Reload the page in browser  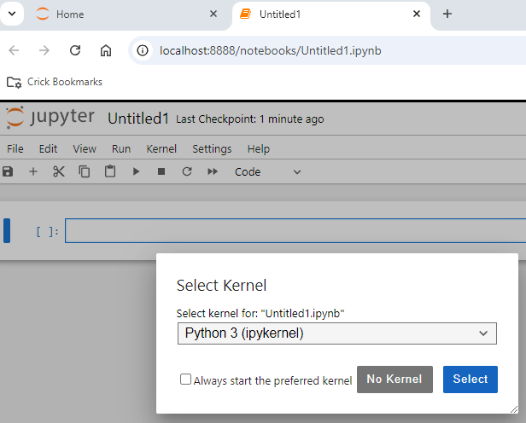[75, 50]
